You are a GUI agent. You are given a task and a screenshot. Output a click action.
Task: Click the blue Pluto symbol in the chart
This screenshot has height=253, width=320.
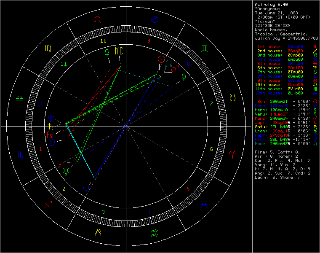(x=51, y=118)
